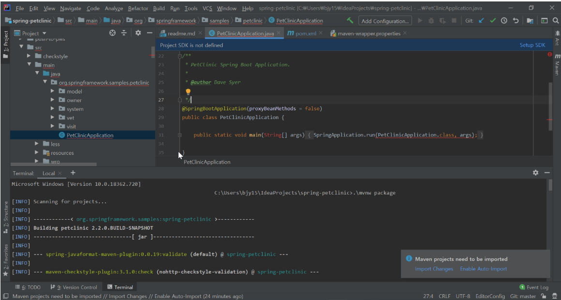
Task: Click the Git commit checkmark icon
Action: (x=493, y=21)
